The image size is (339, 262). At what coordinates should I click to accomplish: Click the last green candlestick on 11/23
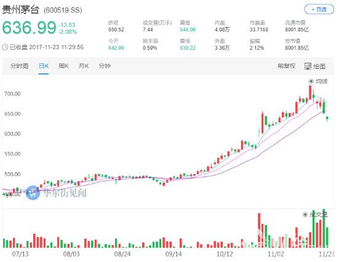point(327,119)
